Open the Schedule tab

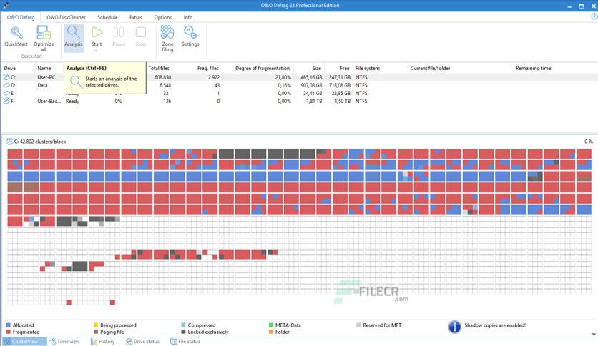click(107, 18)
